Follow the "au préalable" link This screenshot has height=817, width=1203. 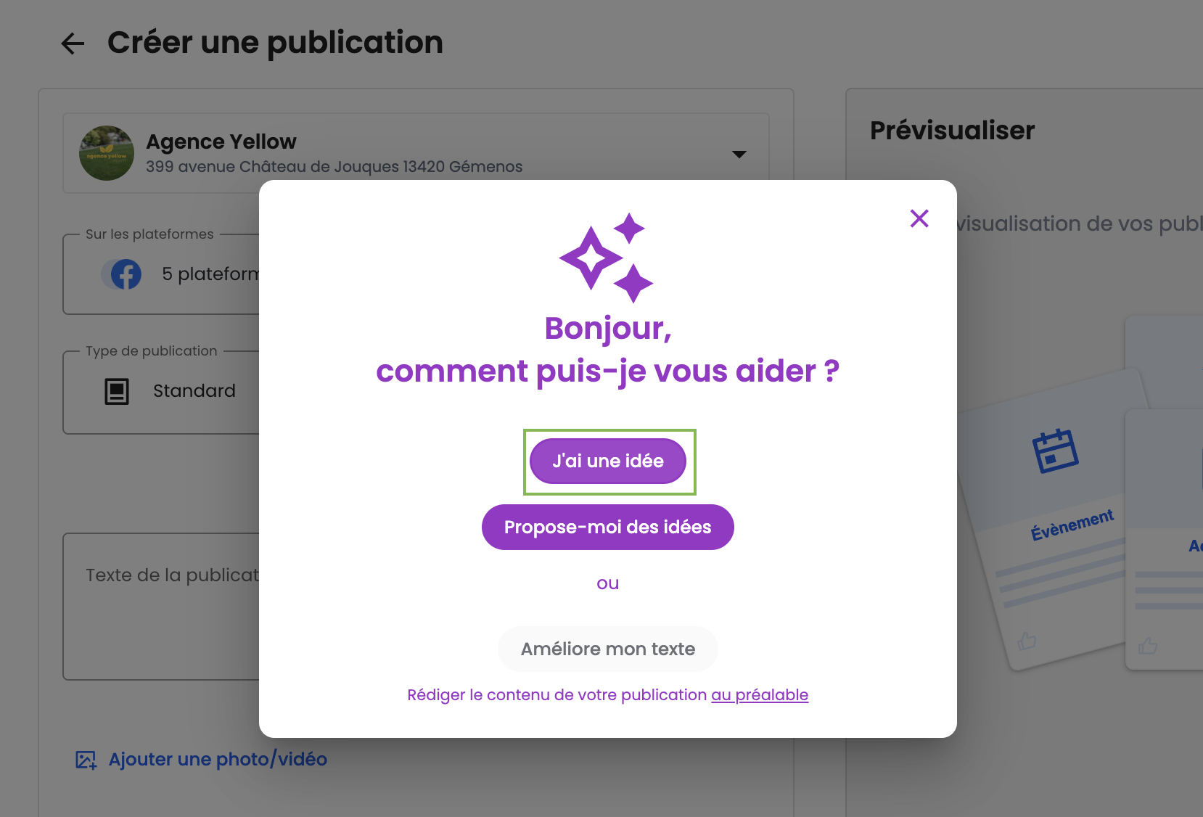[759, 695]
